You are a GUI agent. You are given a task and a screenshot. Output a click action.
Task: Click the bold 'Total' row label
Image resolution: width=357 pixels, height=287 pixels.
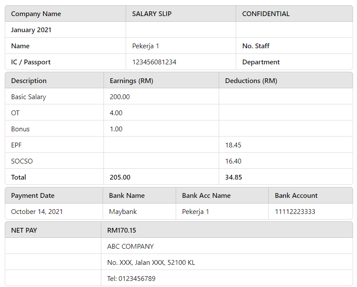click(x=18, y=177)
